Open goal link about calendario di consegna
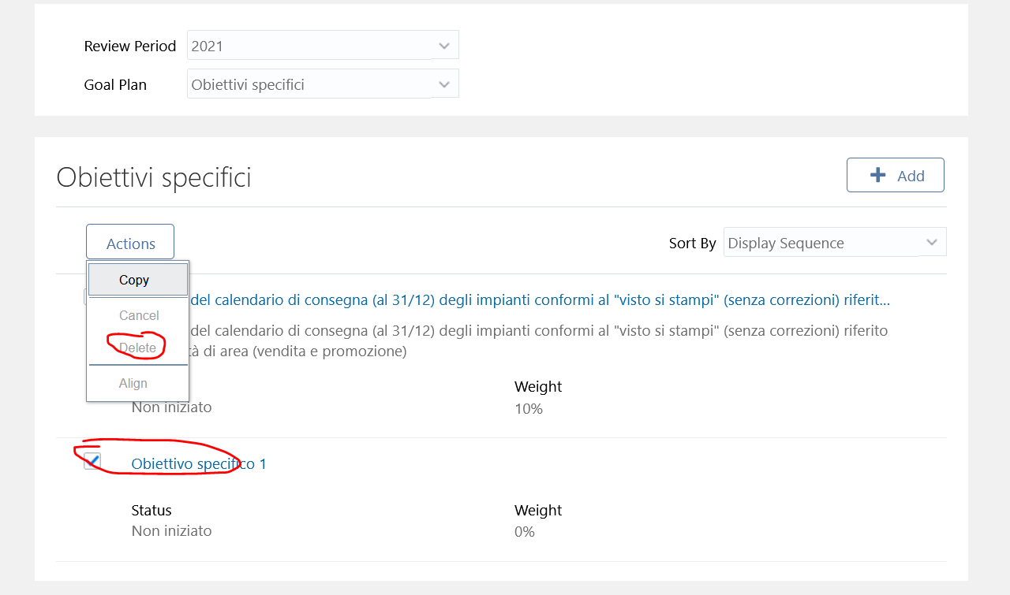 (x=541, y=300)
